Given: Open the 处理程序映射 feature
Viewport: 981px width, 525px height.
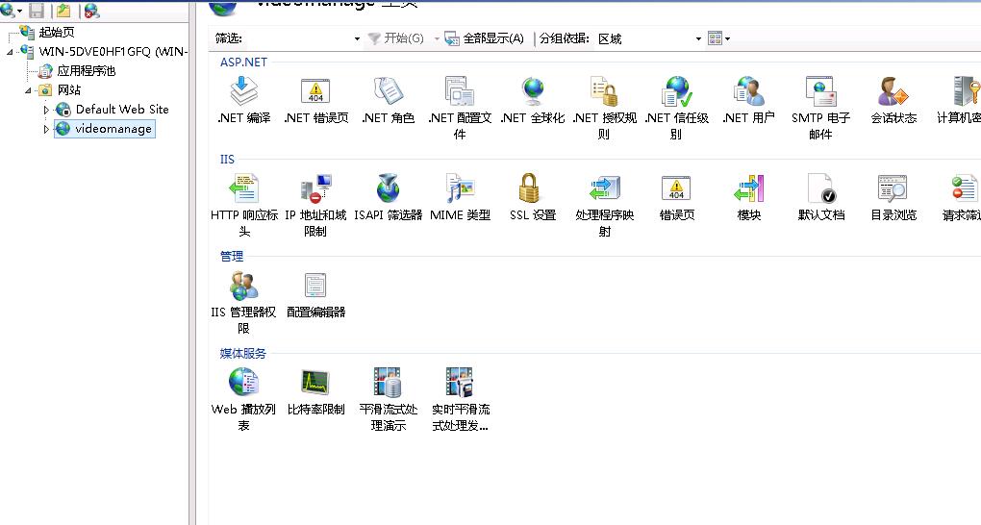Looking at the screenshot, I should point(604,205).
